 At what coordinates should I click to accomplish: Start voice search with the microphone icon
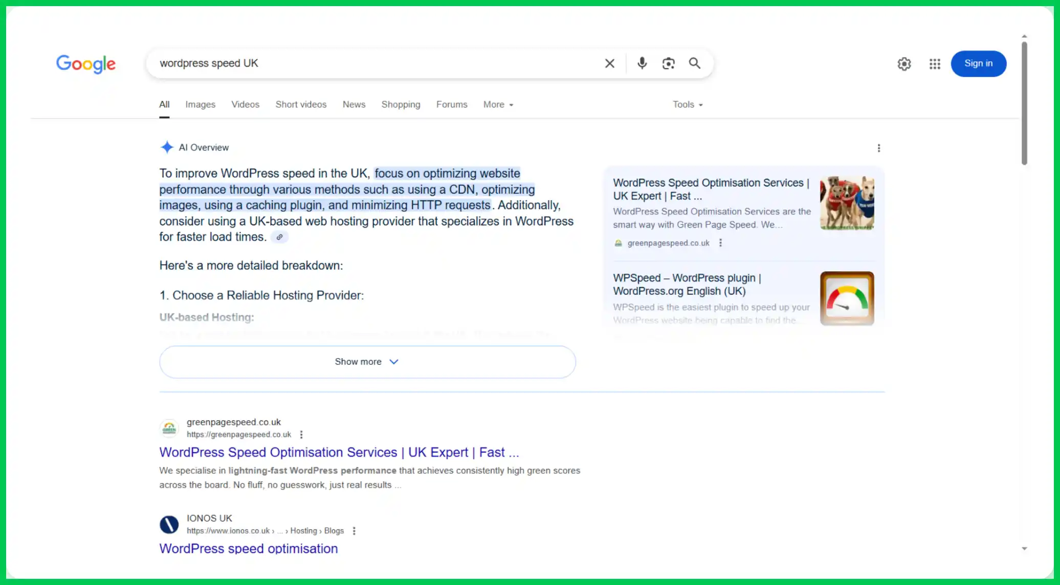point(642,63)
